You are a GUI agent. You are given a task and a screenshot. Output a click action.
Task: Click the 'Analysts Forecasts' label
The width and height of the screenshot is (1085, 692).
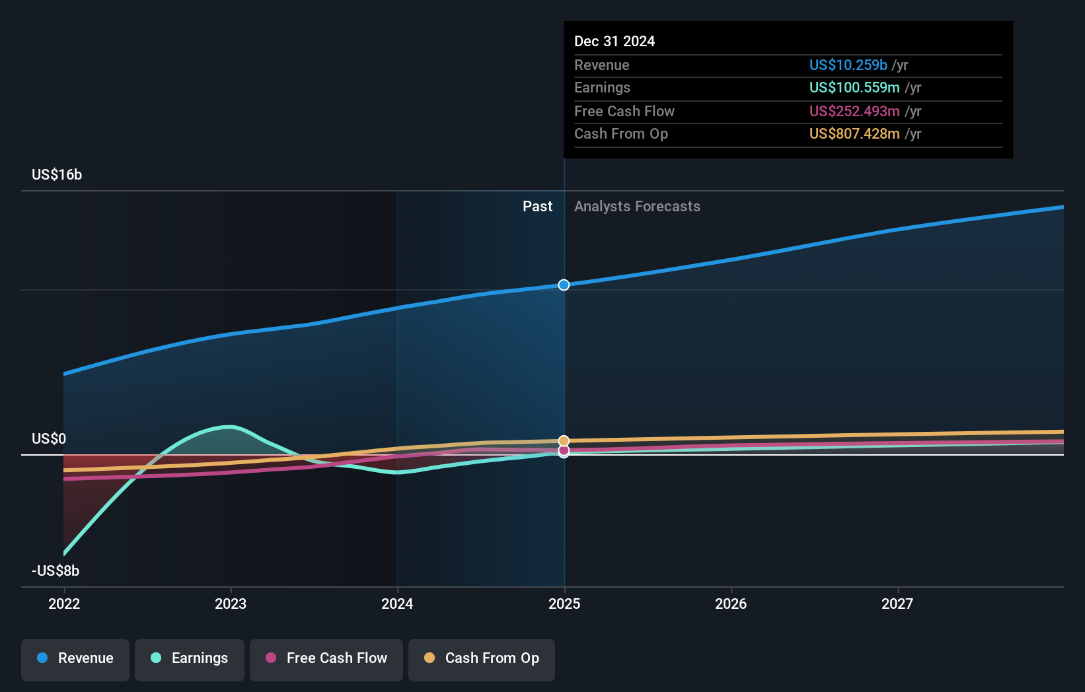637,206
